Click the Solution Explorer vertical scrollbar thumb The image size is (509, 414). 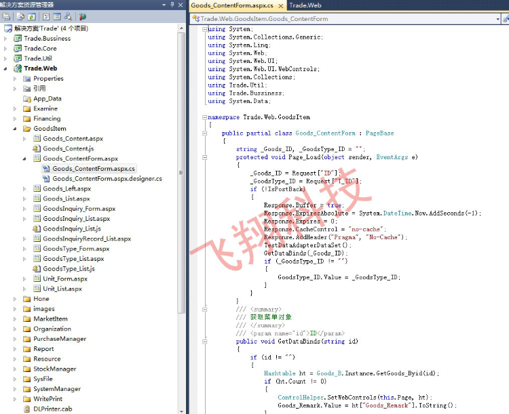pyautogui.click(x=181, y=173)
